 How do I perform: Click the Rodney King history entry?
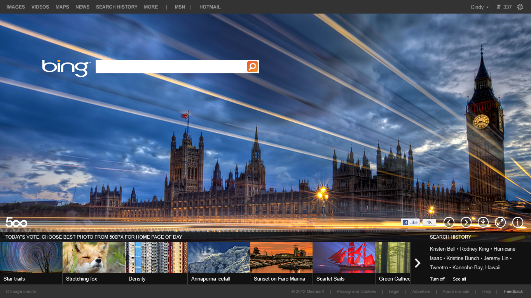click(x=474, y=249)
